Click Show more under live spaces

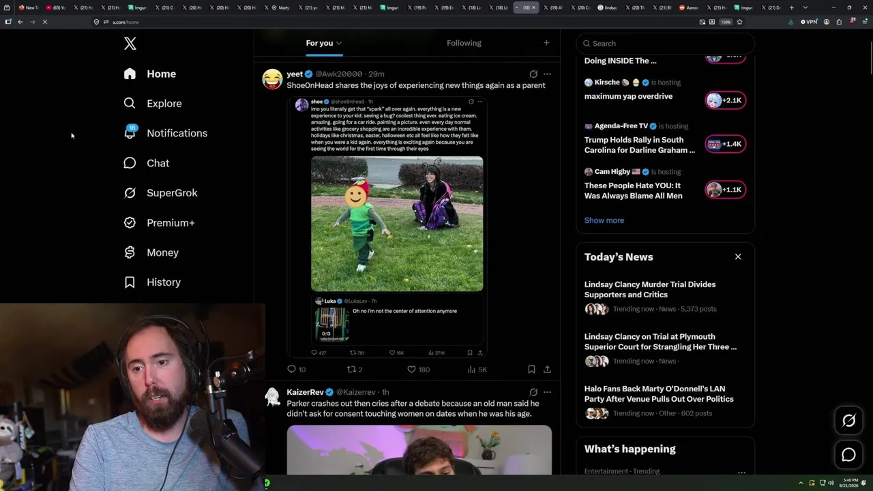(604, 220)
